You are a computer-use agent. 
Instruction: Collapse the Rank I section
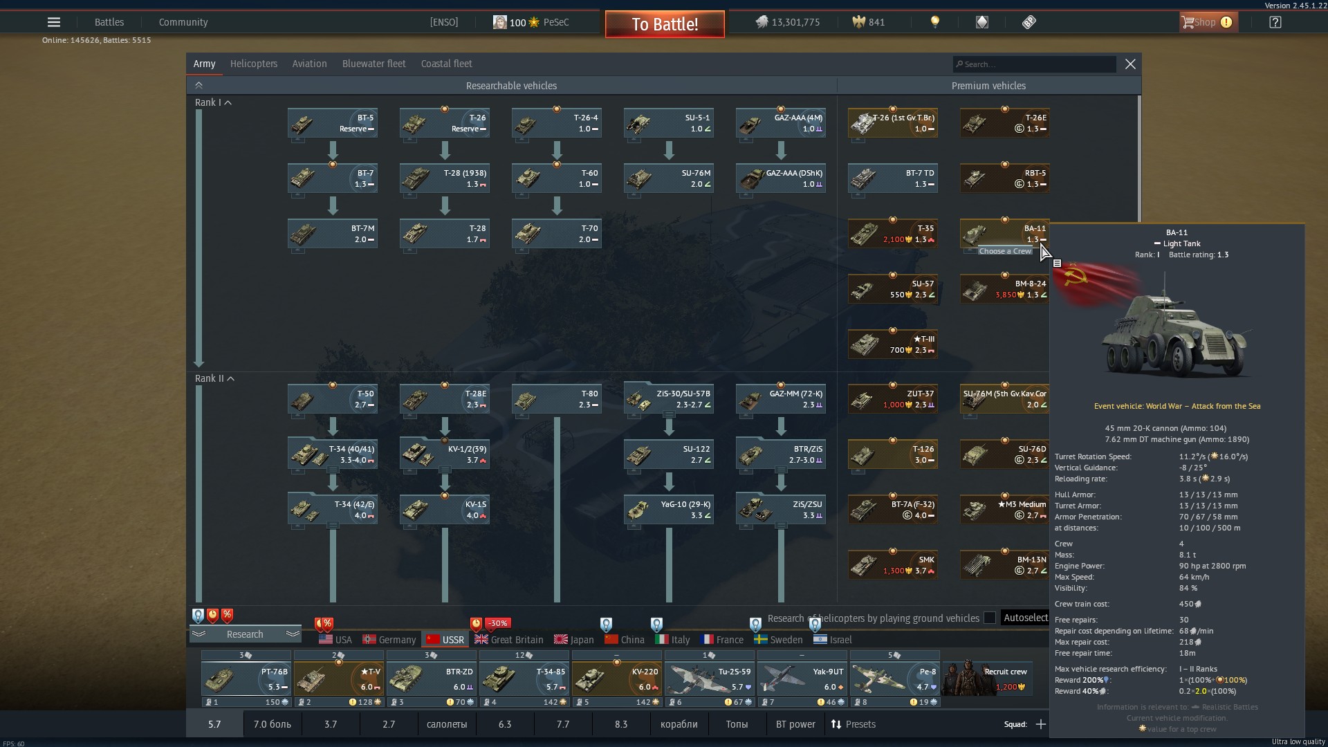tap(213, 102)
